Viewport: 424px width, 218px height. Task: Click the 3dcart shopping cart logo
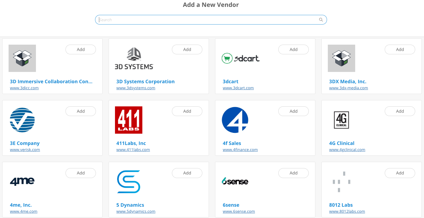click(x=240, y=58)
